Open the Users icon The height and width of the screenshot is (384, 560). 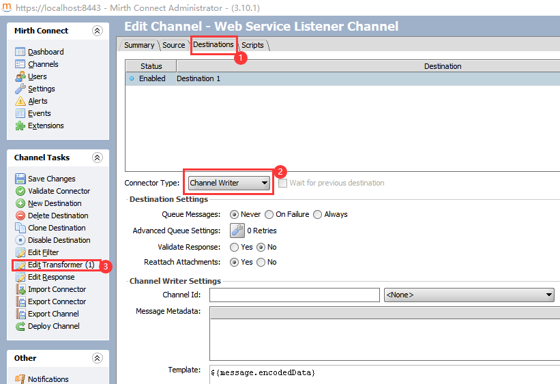click(20, 76)
